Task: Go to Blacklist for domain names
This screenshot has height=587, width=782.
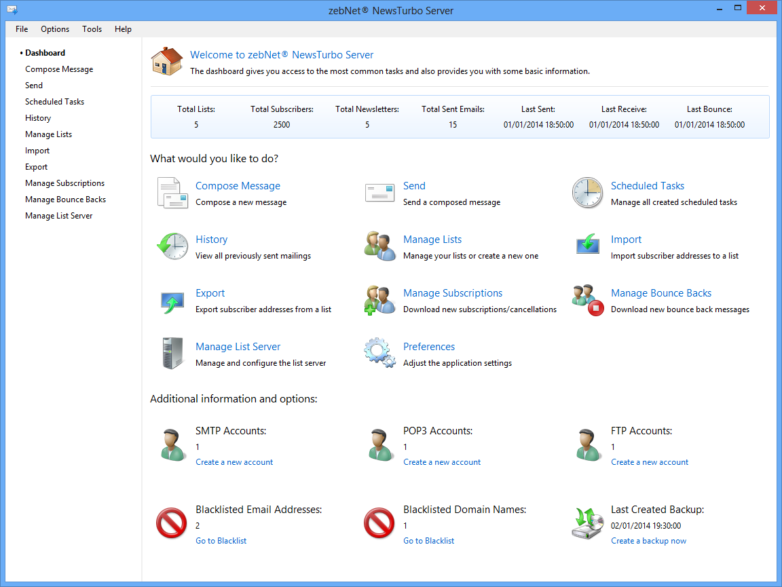Action: pos(428,541)
